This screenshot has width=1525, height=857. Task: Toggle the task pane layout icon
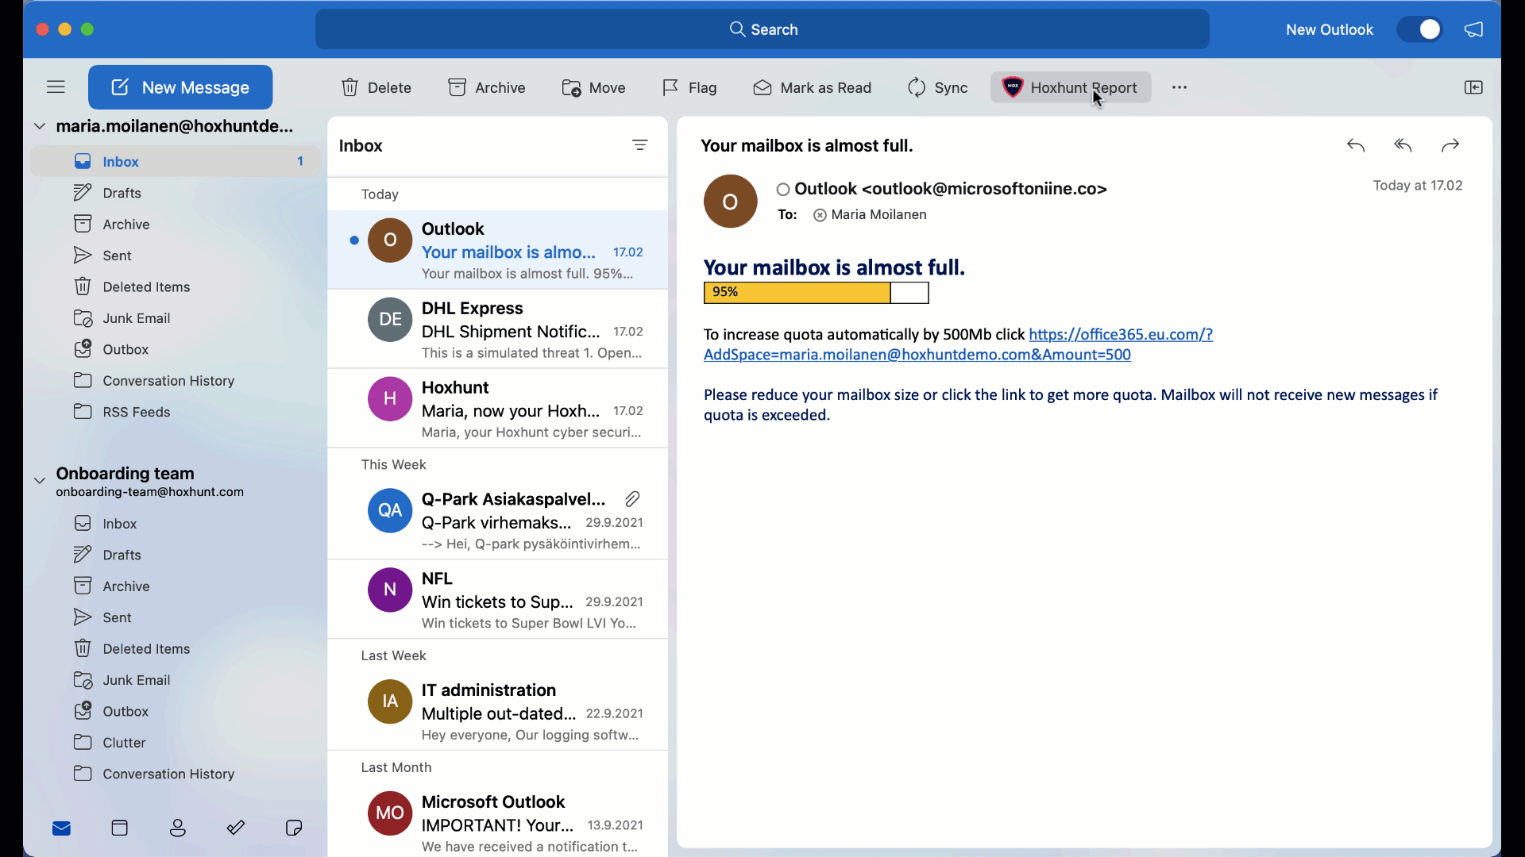[1473, 87]
